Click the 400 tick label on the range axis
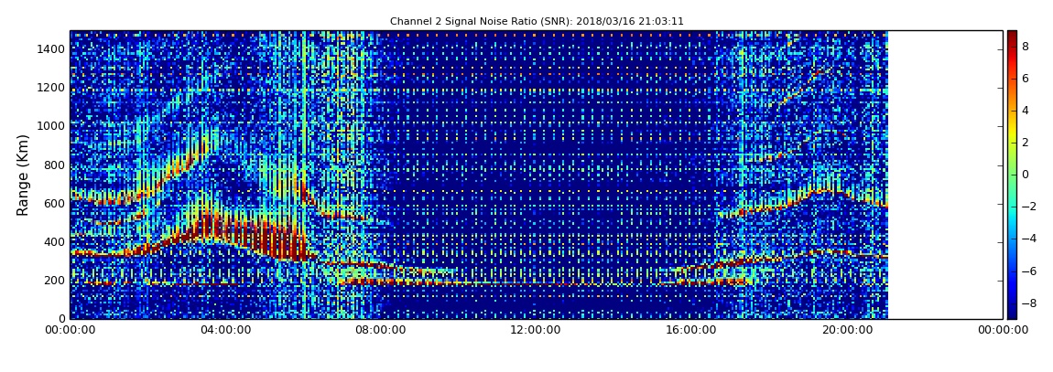 [x=55, y=242]
